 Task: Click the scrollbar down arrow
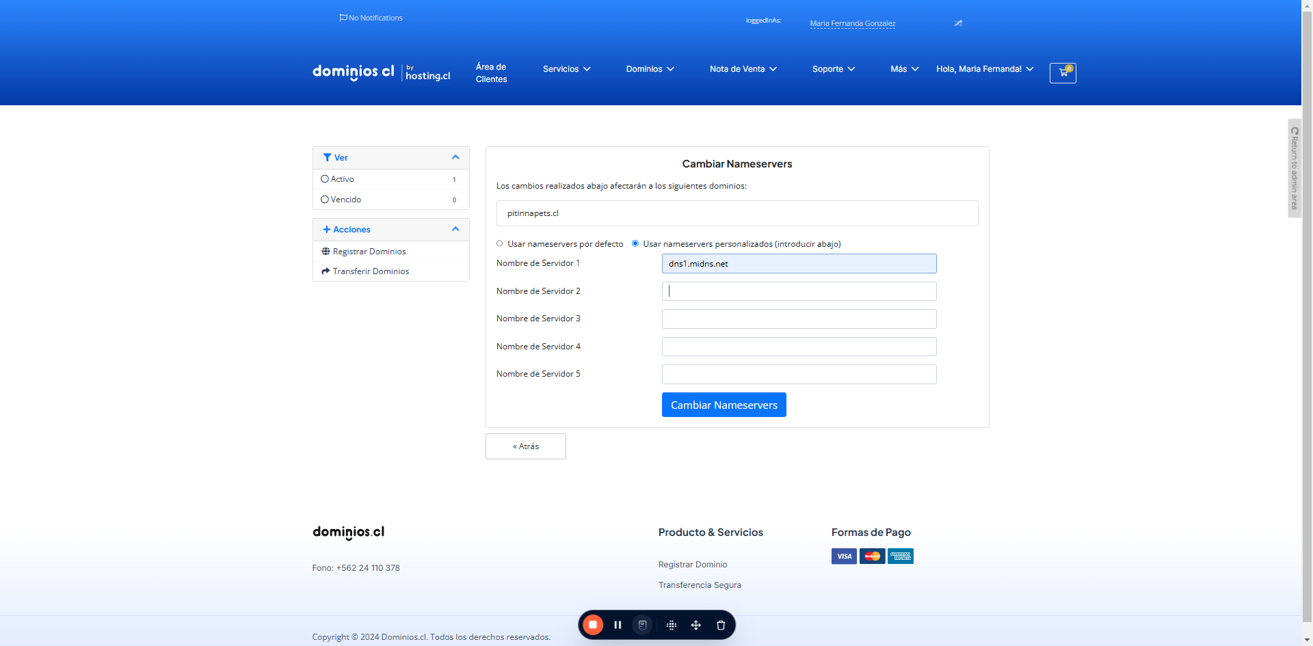click(x=1307, y=641)
